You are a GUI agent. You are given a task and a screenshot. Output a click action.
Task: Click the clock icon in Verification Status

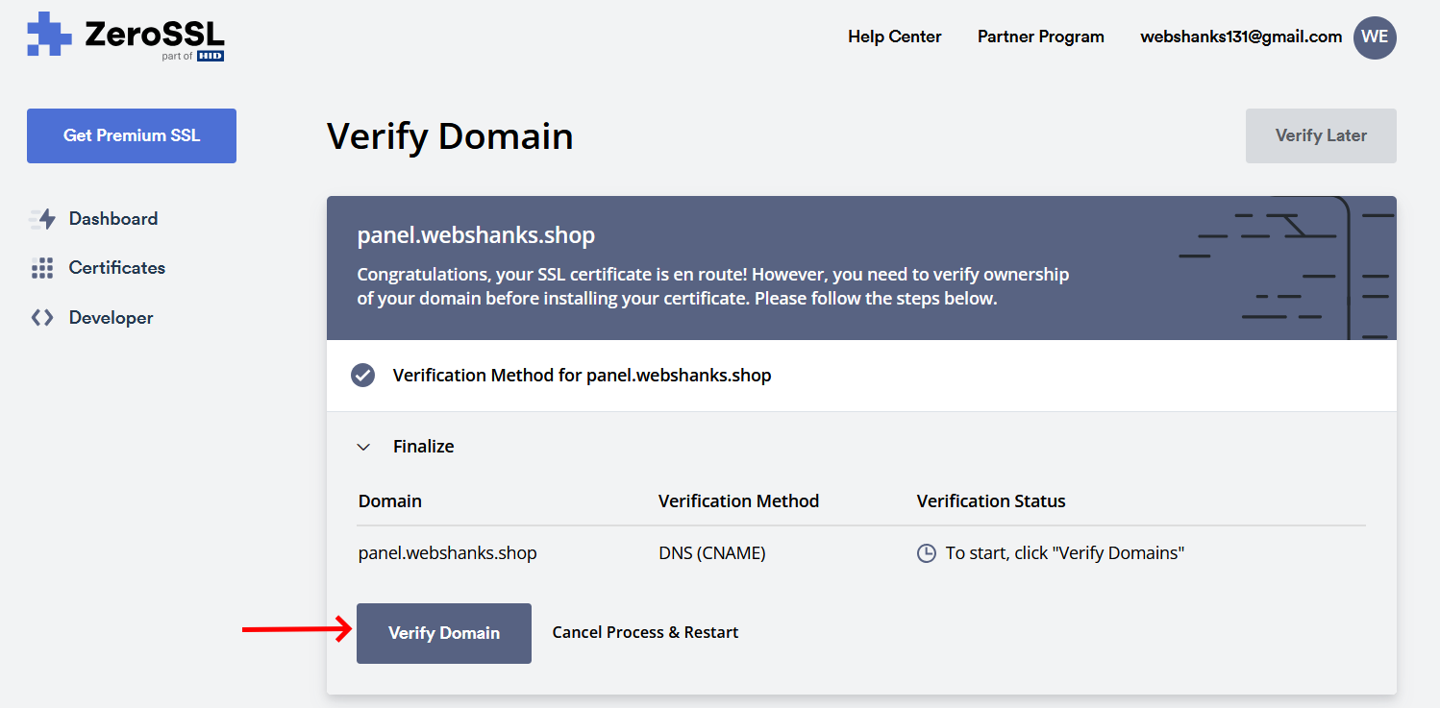click(x=927, y=553)
